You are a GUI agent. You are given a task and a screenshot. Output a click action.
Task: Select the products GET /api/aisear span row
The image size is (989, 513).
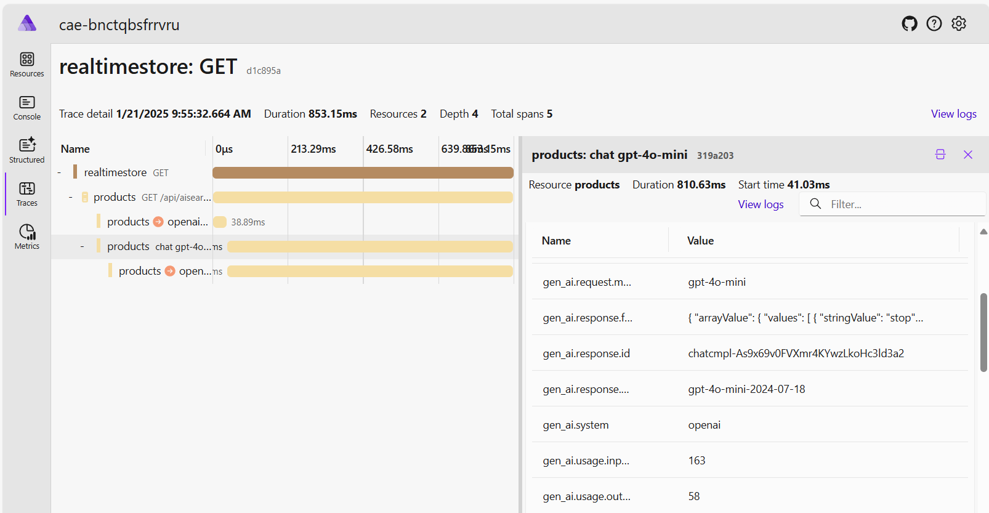(285, 197)
